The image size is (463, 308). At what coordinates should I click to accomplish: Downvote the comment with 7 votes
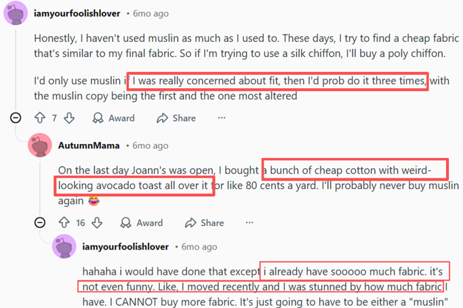click(69, 118)
